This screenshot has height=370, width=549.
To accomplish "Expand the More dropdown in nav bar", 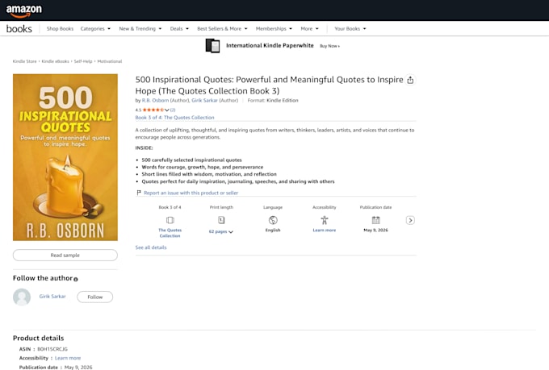I will 309,29.
